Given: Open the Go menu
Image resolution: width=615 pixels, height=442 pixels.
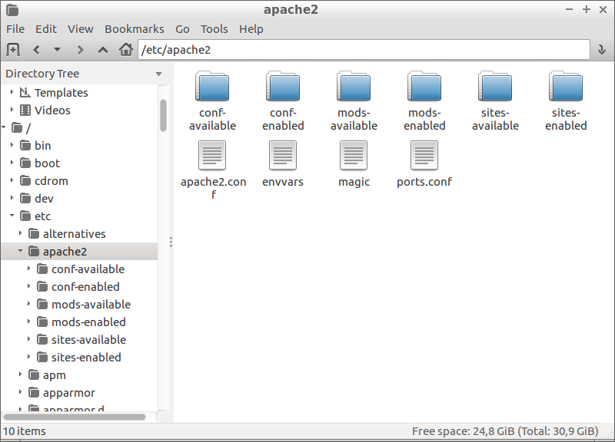Looking at the screenshot, I should [182, 29].
